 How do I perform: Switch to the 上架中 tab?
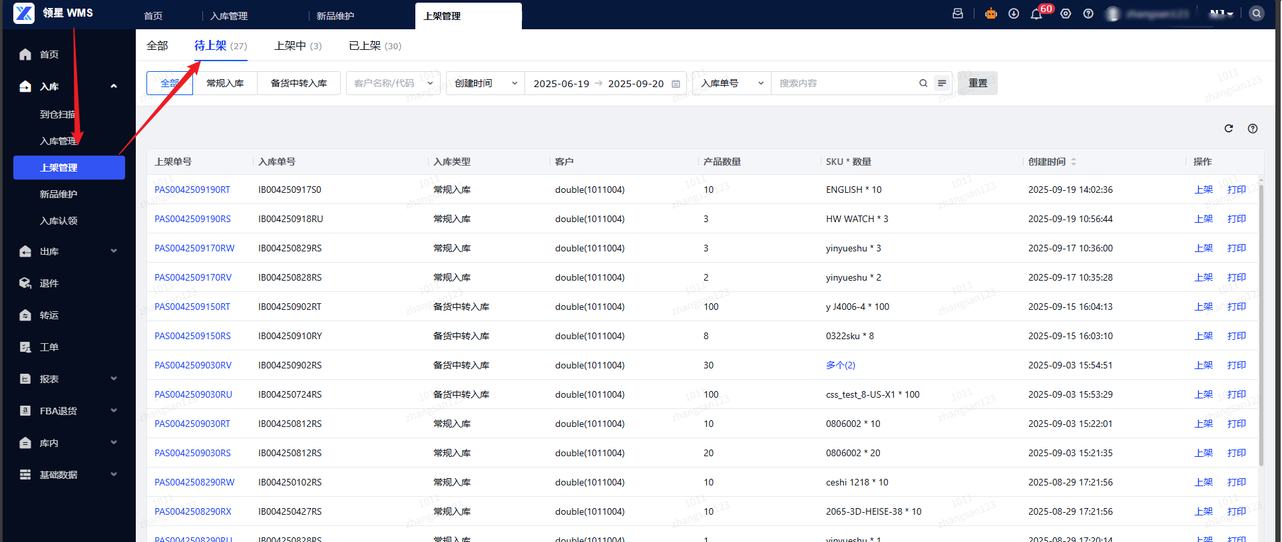pyautogui.click(x=298, y=46)
